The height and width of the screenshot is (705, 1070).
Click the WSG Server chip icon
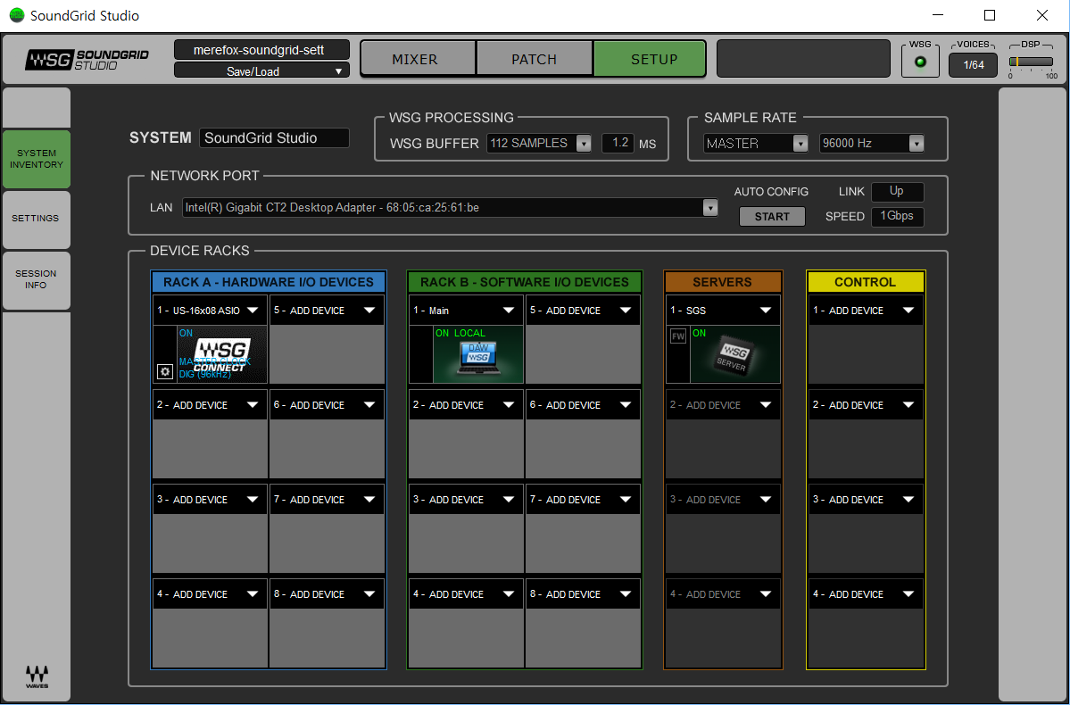(734, 355)
